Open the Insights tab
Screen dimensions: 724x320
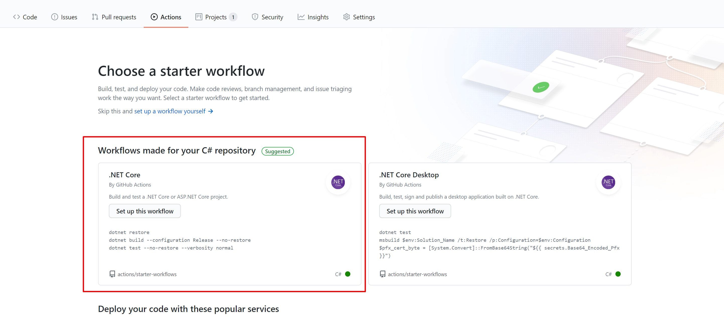tap(317, 17)
